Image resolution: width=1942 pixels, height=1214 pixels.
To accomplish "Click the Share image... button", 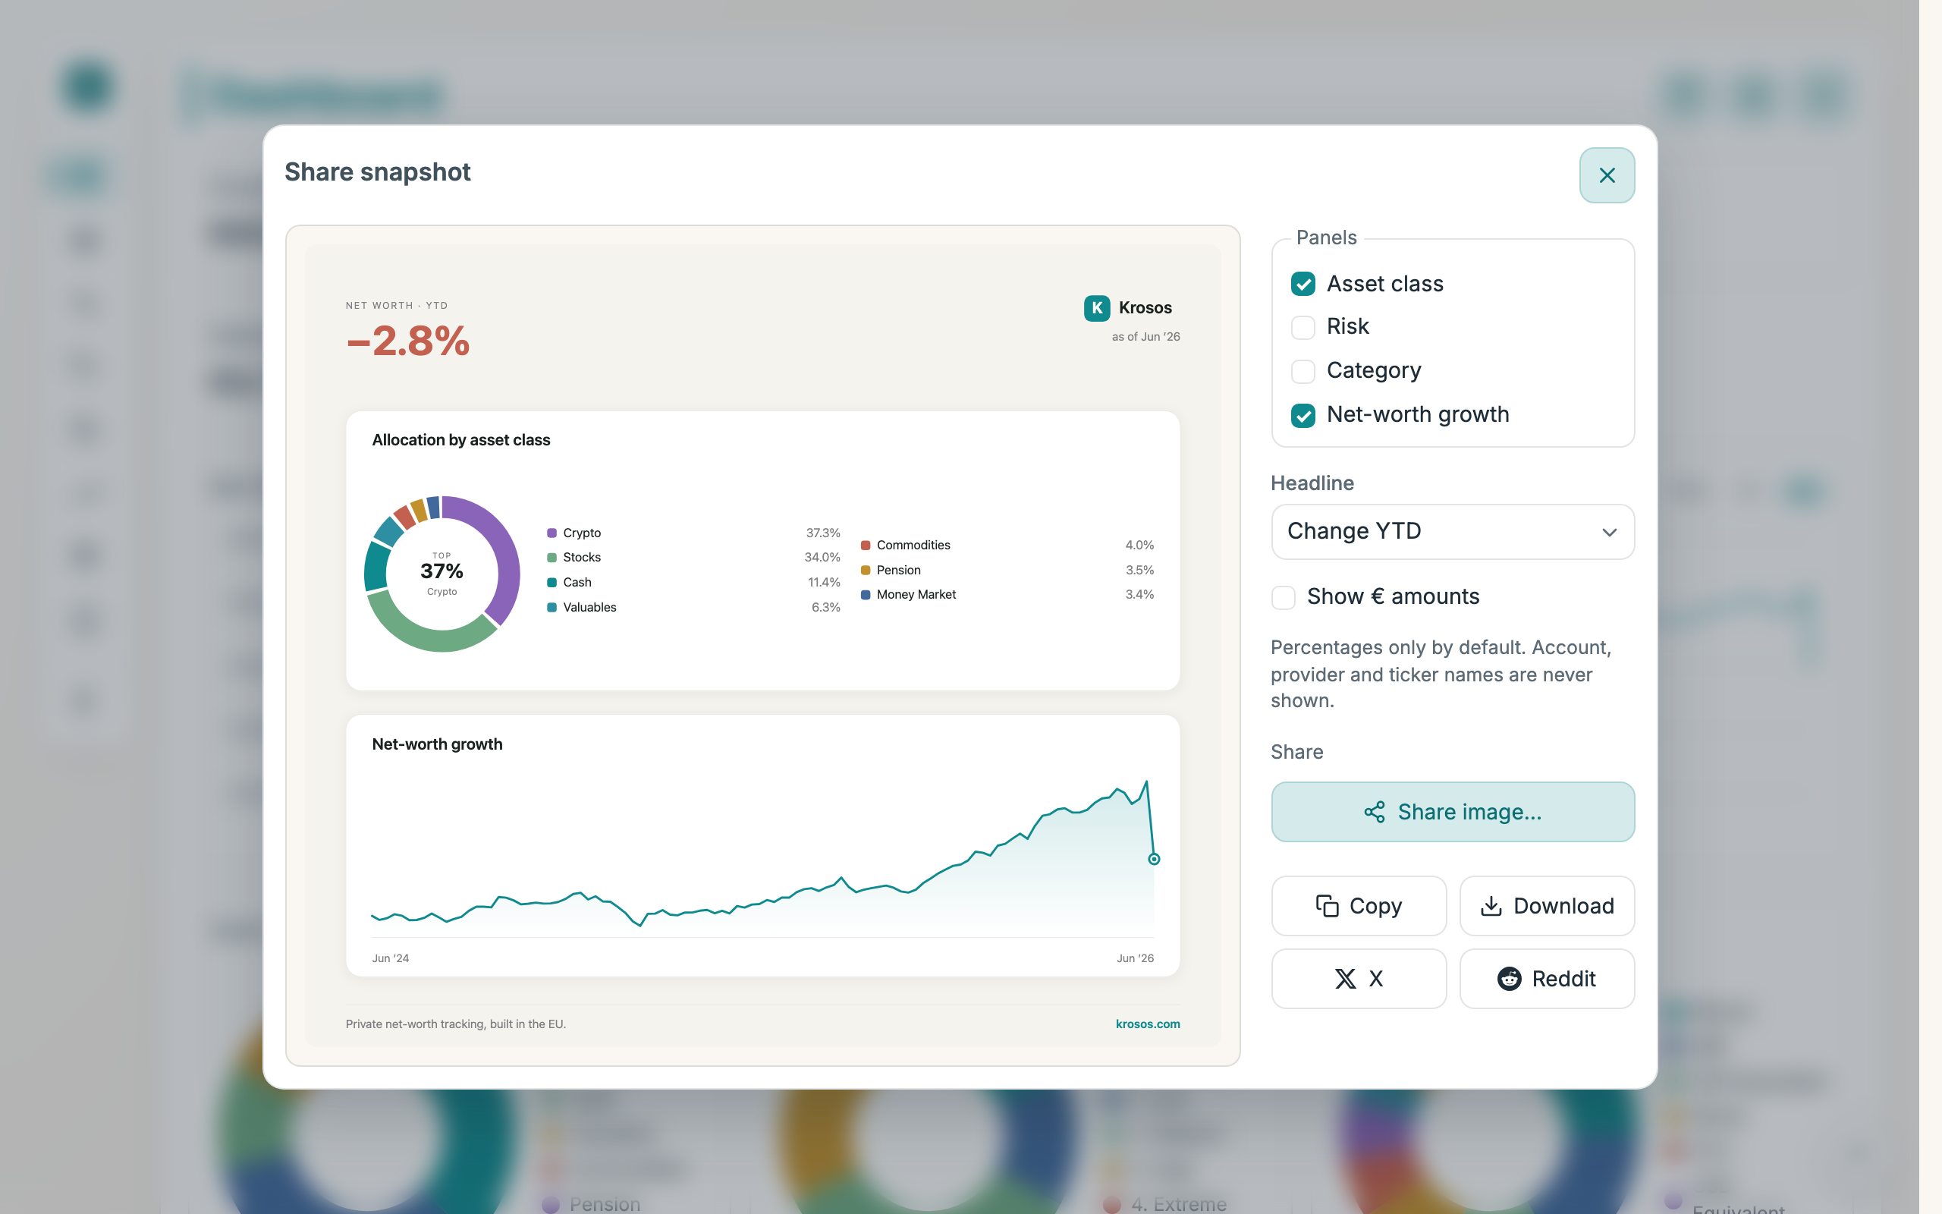I will 1453,812.
